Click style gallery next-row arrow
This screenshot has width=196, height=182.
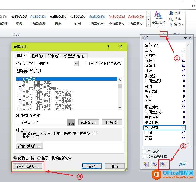(x=148, y=19)
